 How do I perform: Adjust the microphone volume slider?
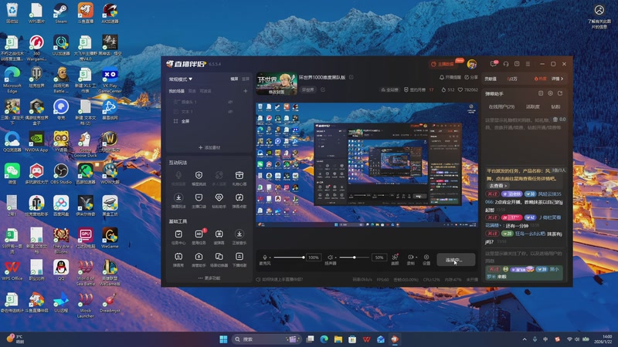coord(289,258)
